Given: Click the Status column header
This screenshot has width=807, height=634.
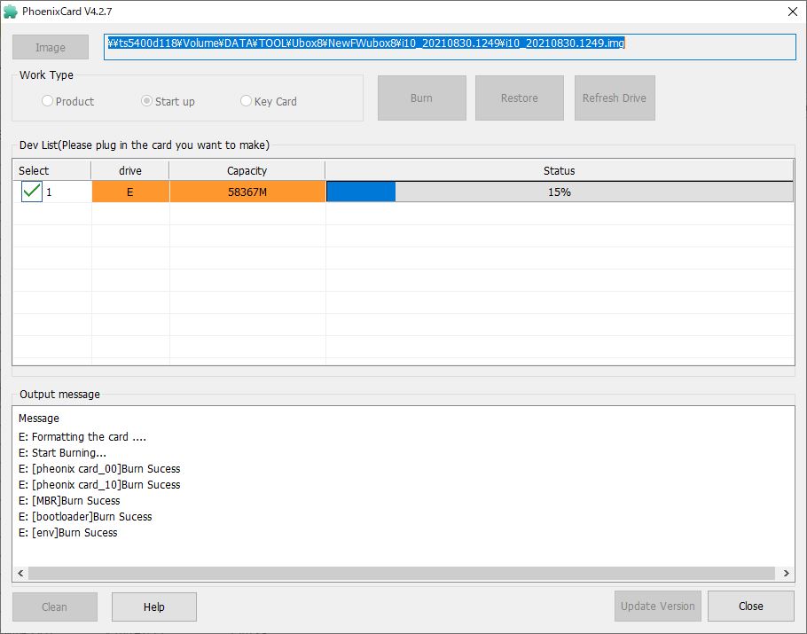Looking at the screenshot, I should tap(559, 170).
